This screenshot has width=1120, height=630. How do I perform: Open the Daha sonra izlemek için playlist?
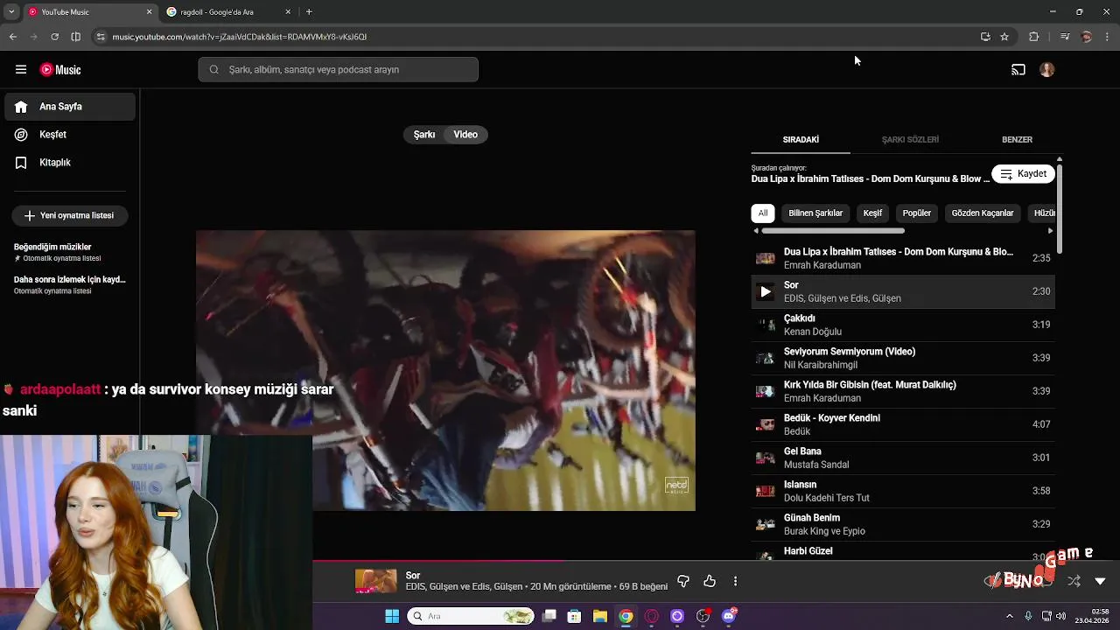pos(70,284)
